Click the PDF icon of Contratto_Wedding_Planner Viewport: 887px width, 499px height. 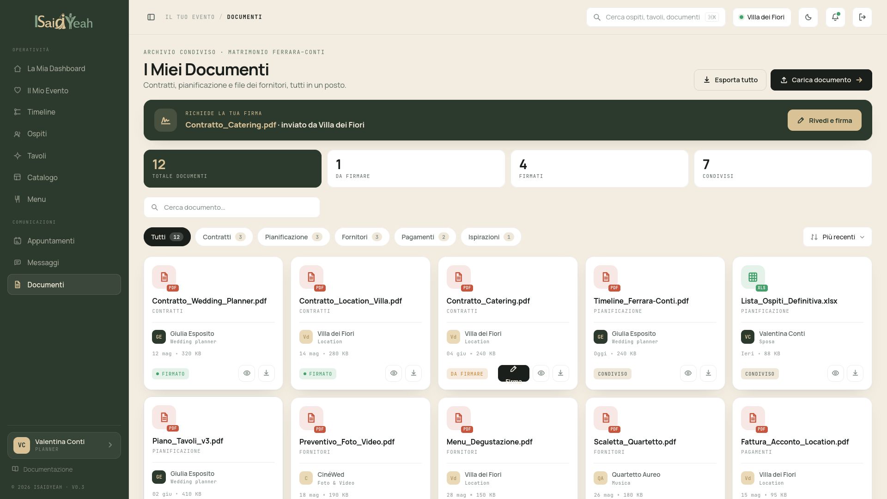[164, 277]
